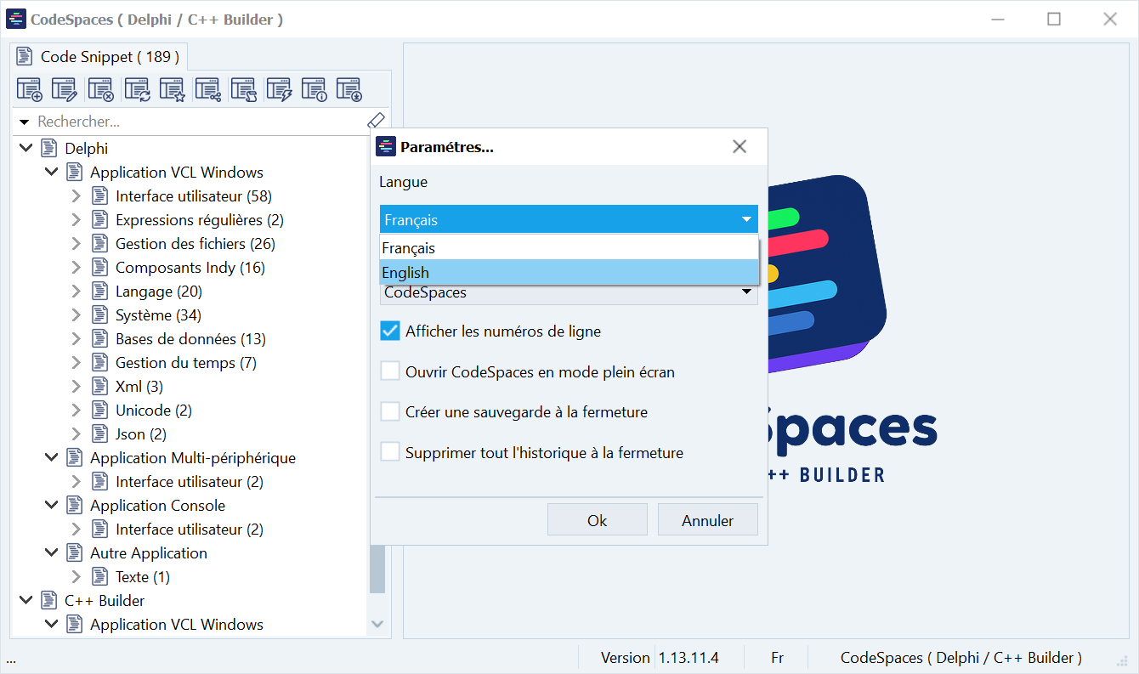Choose English in the language list
The height and width of the screenshot is (674, 1139).
[568, 273]
